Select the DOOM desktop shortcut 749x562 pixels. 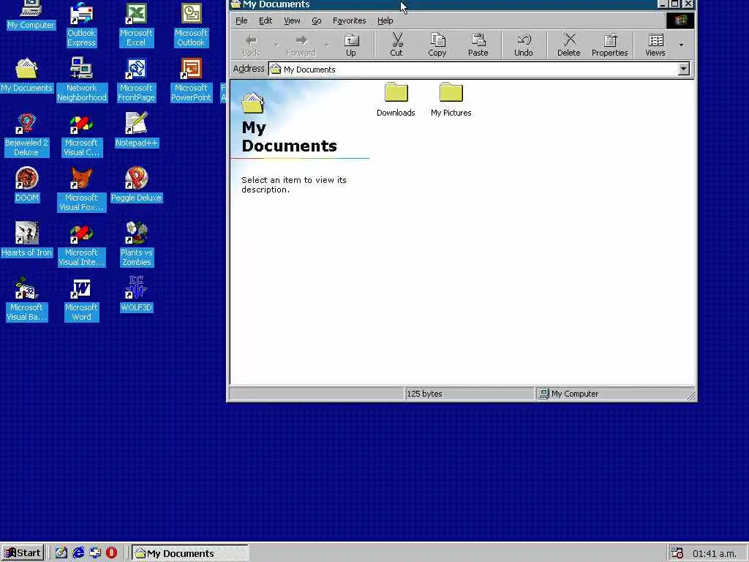tap(27, 185)
